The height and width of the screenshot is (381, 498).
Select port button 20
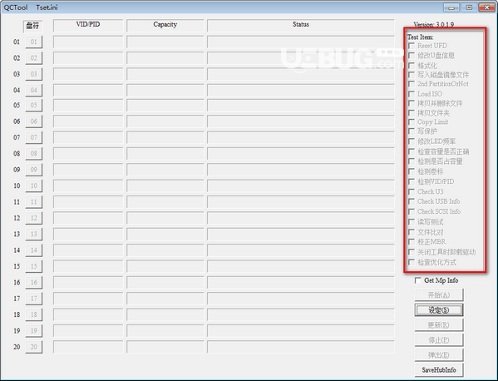33,347
